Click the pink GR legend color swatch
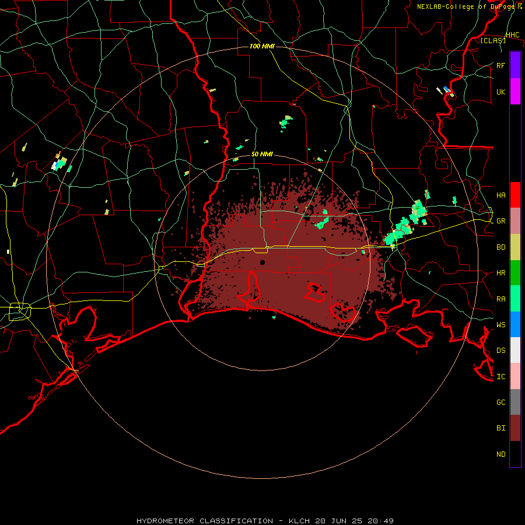 [x=515, y=221]
